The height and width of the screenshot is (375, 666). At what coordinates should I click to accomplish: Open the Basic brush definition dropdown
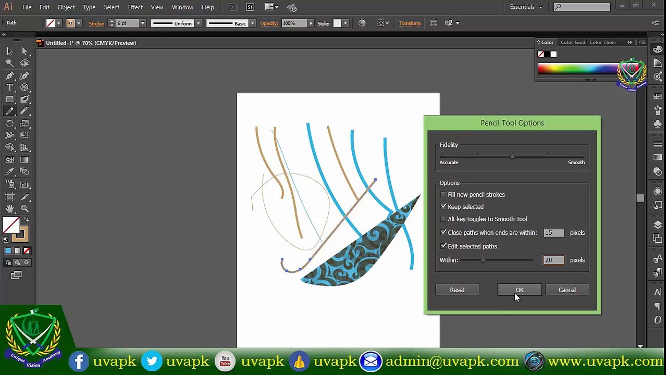(x=252, y=23)
